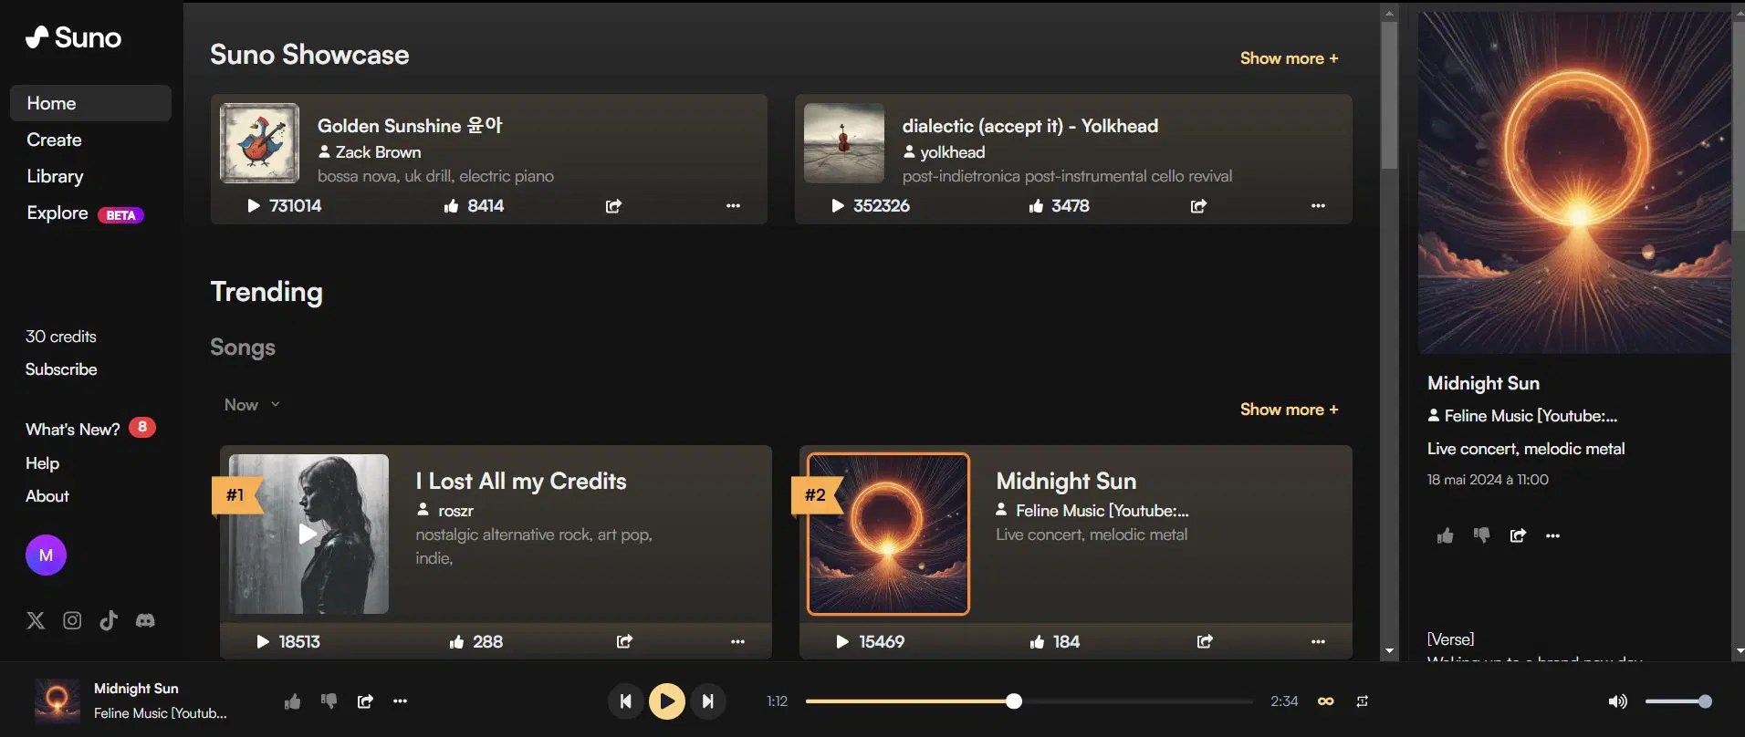Share Midnight Sun from Trending card
The image size is (1745, 737).
tap(1205, 641)
